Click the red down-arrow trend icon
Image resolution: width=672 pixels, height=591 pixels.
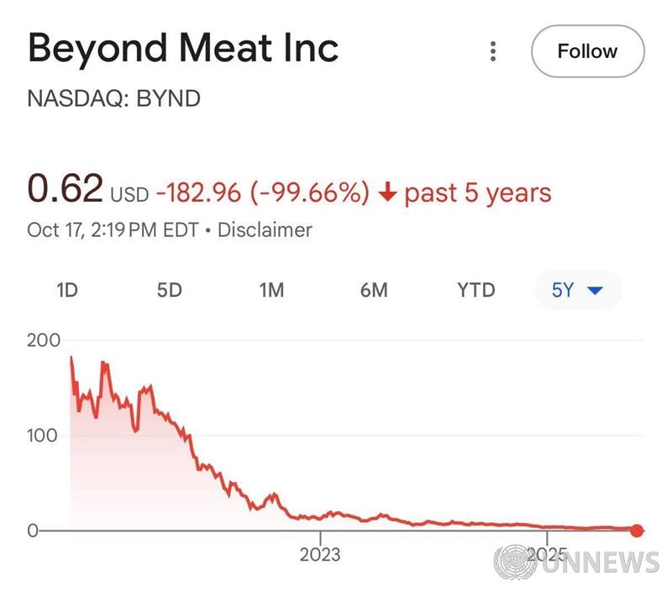click(x=387, y=193)
